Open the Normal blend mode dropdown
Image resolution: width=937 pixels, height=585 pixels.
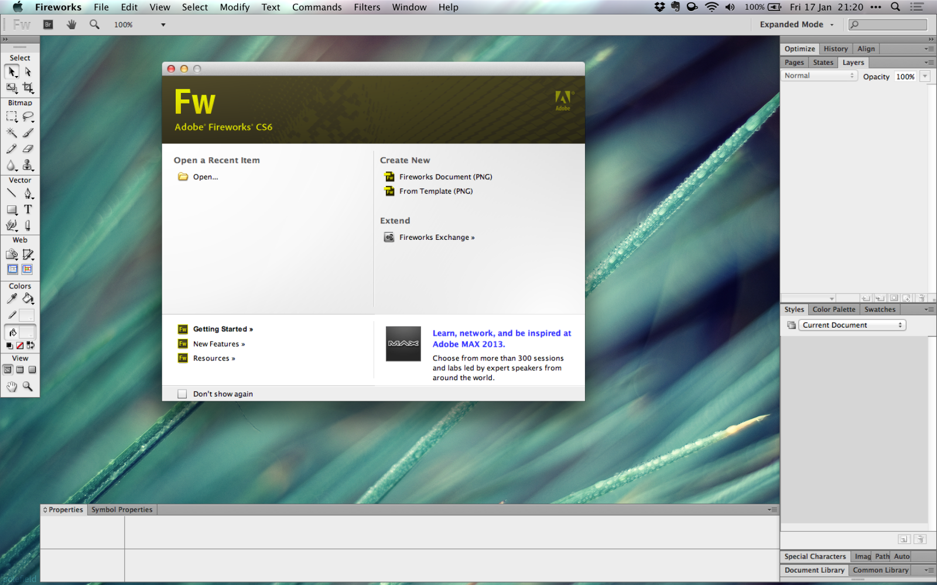click(x=819, y=76)
